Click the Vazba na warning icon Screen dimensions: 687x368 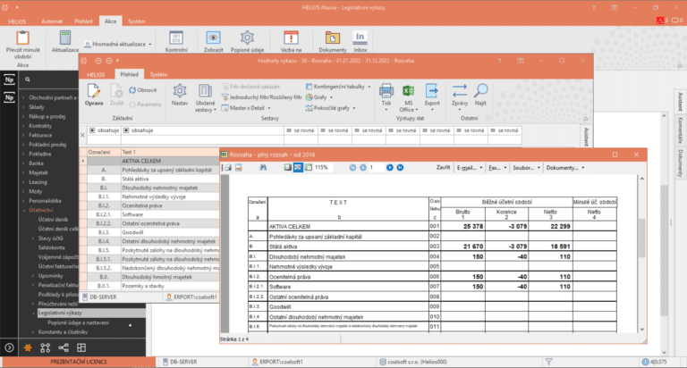291,38
